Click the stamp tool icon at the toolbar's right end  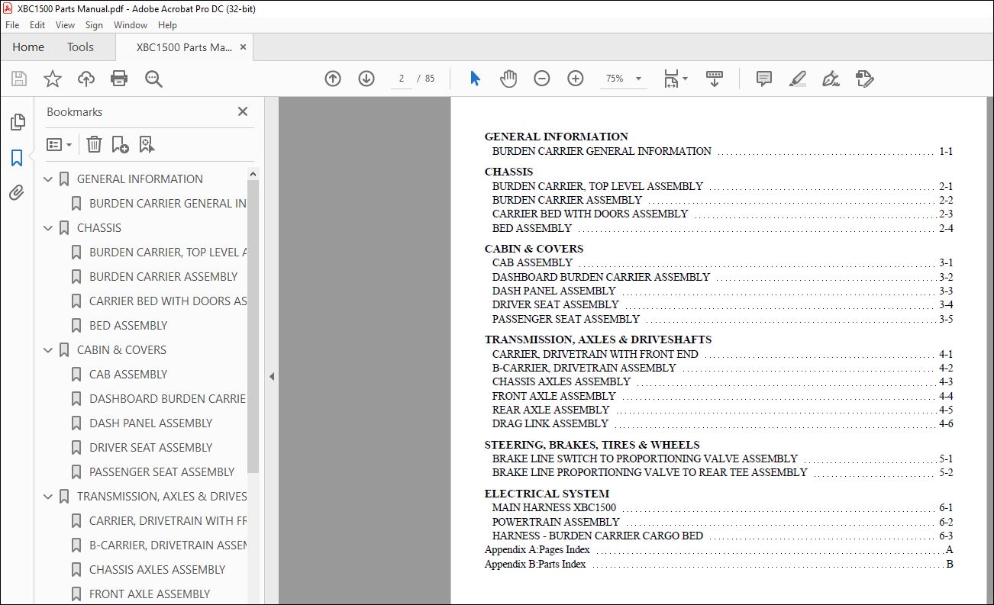coord(864,79)
